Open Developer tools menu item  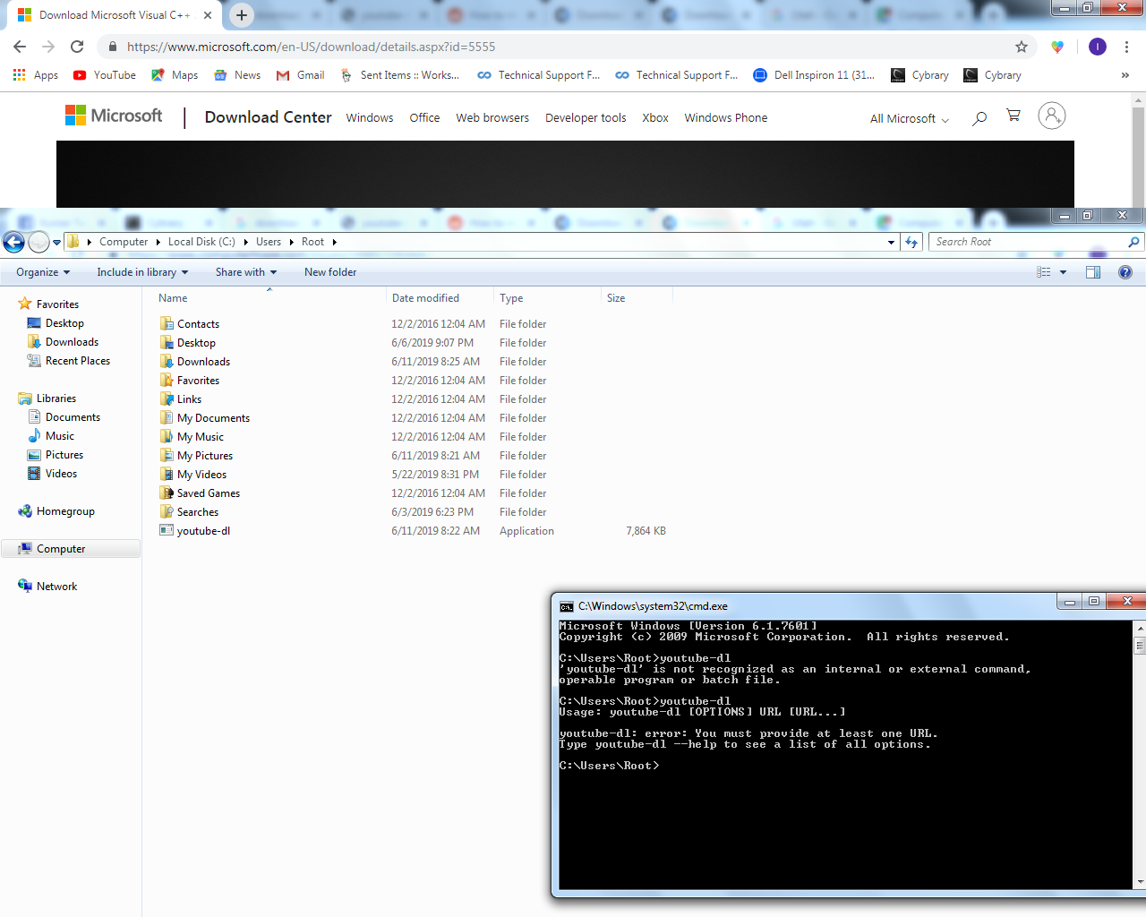[x=586, y=117]
